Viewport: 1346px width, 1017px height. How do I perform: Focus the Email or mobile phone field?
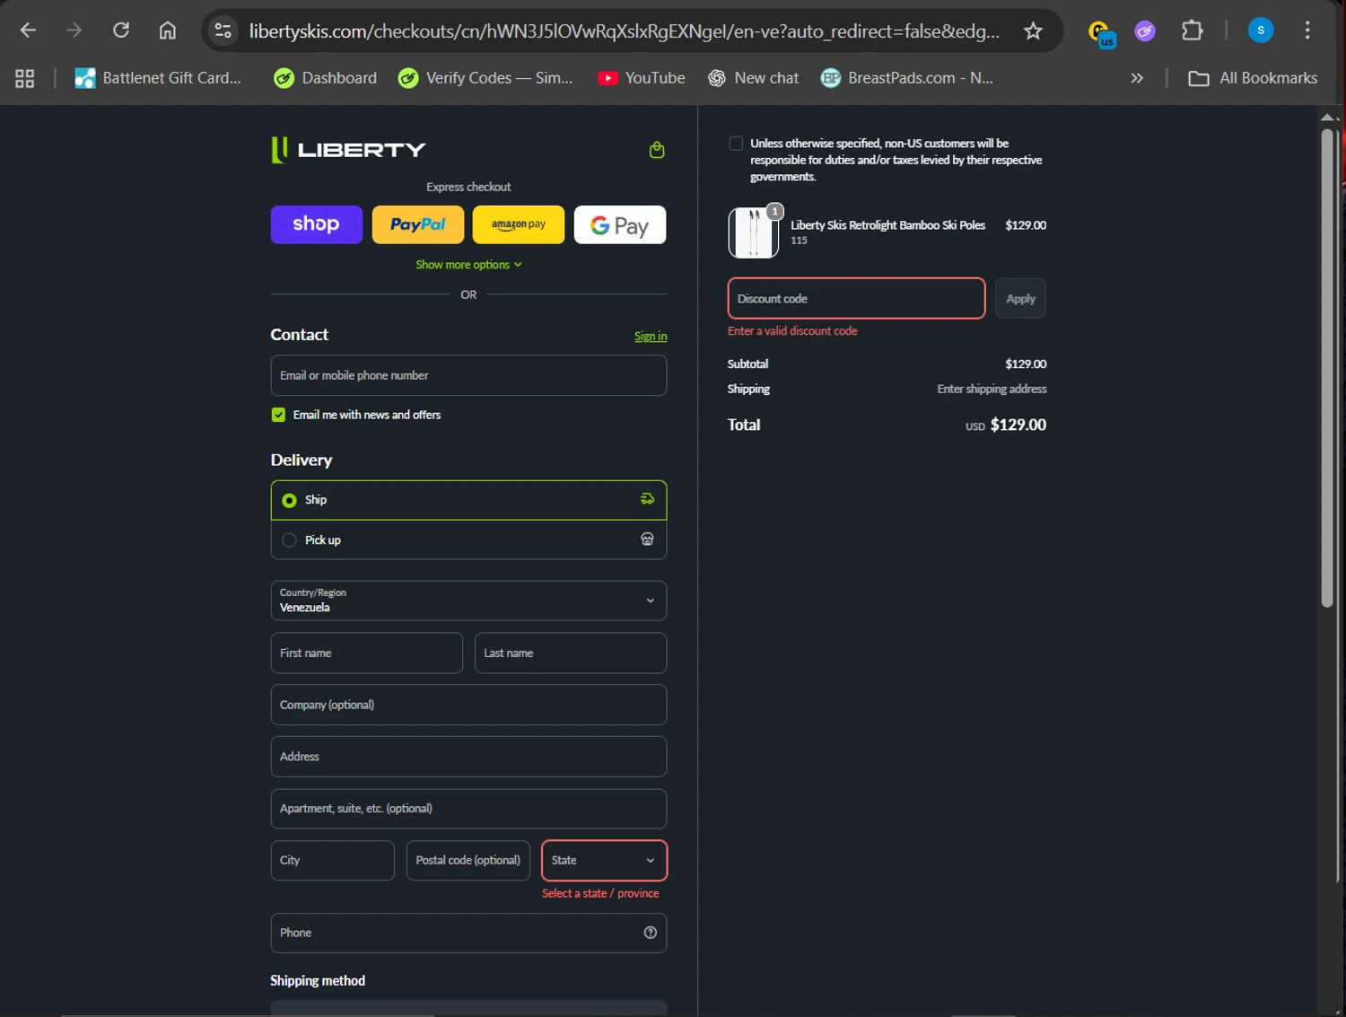tap(468, 375)
